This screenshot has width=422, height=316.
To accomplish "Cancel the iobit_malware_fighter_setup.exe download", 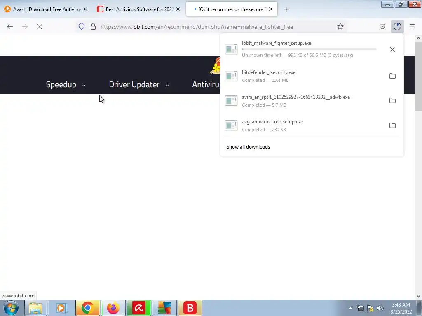I will 392,49.
